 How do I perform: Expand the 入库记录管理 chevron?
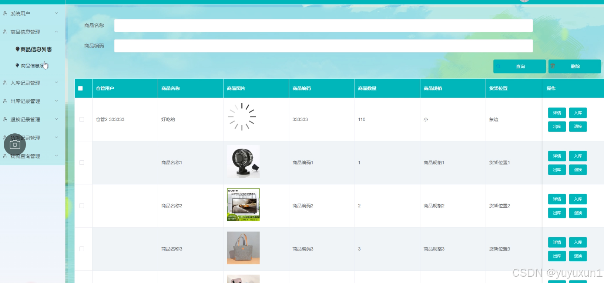(x=57, y=82)
